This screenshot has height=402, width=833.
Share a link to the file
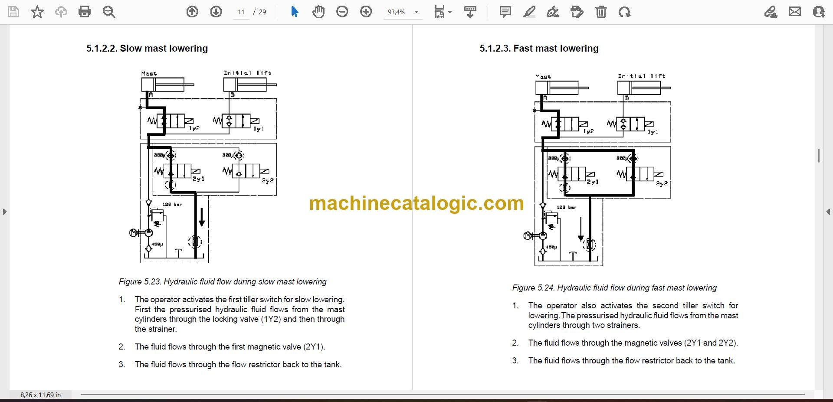tap(771, 12)
